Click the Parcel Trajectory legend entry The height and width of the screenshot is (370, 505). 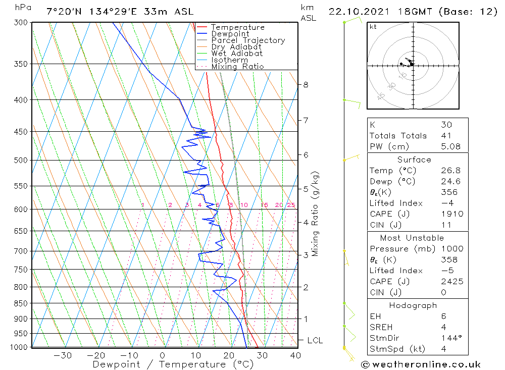pos(248,40)
